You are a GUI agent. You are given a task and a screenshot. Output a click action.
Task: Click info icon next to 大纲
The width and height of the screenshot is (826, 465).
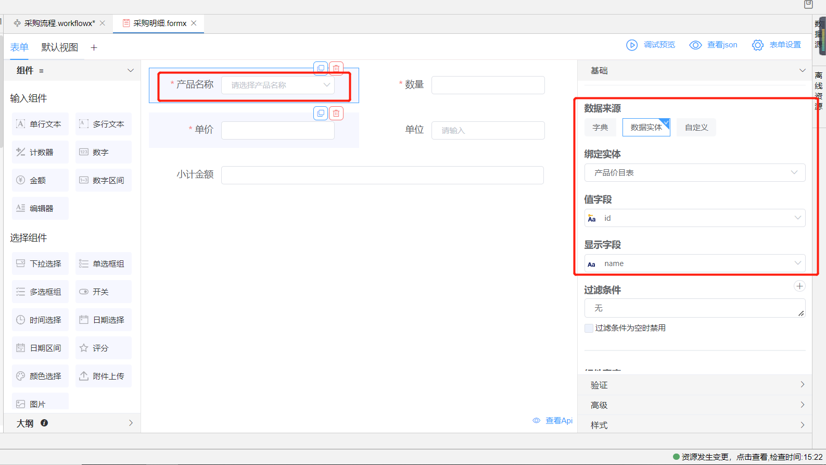[44, 423]
